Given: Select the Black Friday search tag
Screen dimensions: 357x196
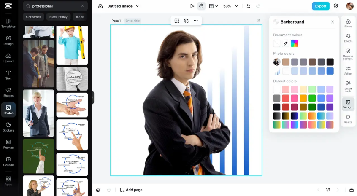Looking at the screenshot, I should (x=58, y=17).
